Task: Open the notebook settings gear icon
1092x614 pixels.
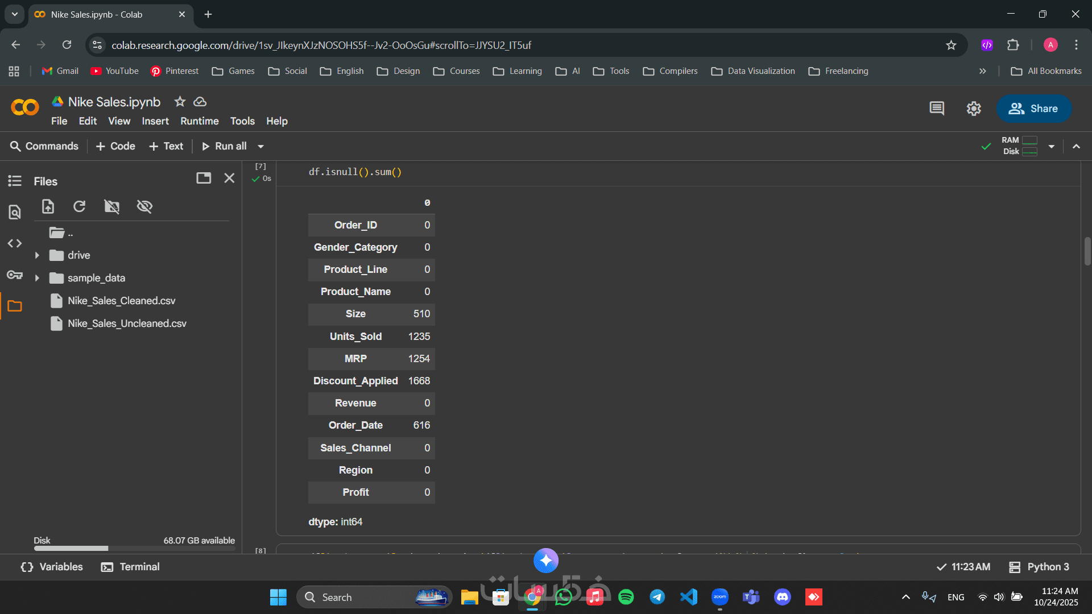Action: pyautogui.click(x=974, y=109)
